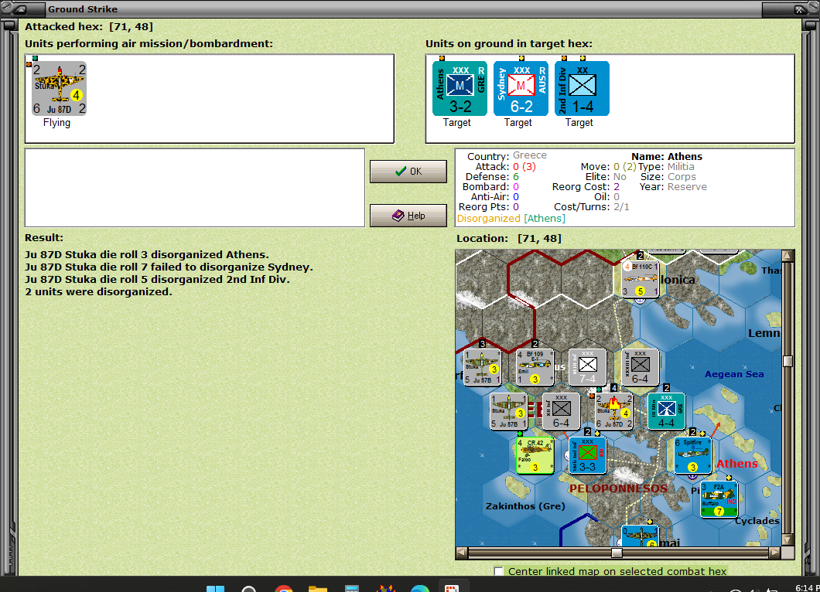Click the 6-4 infantry counter beside the Stukas
This screenshot has width=820, height=592.
click(x=561, y=410)
